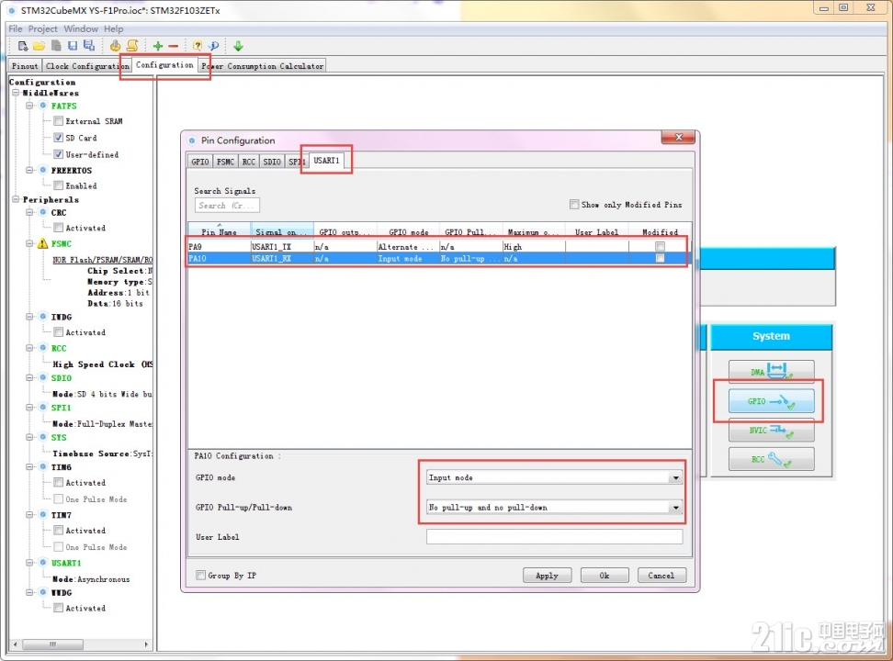Click the Apply button
This screenshot has width=893, height=661.
pos(547,576)
